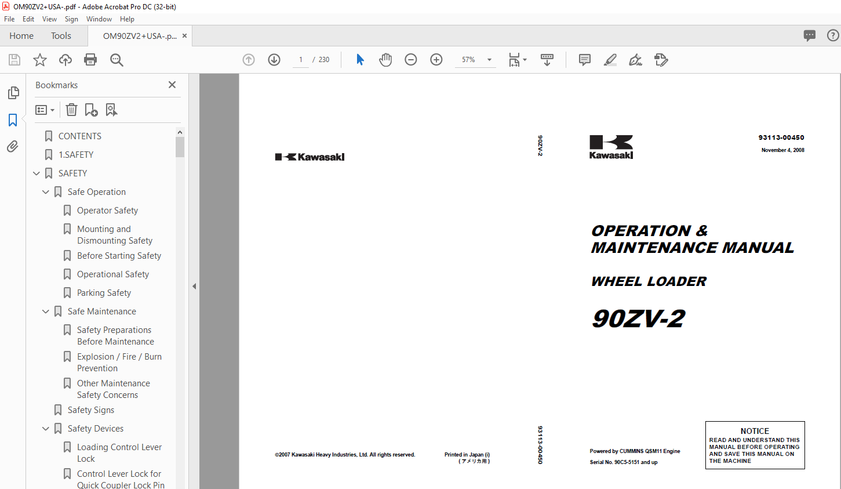Screen dimensions: 841x489
Task: Open the Edit menu
Action: pos(28,19)
